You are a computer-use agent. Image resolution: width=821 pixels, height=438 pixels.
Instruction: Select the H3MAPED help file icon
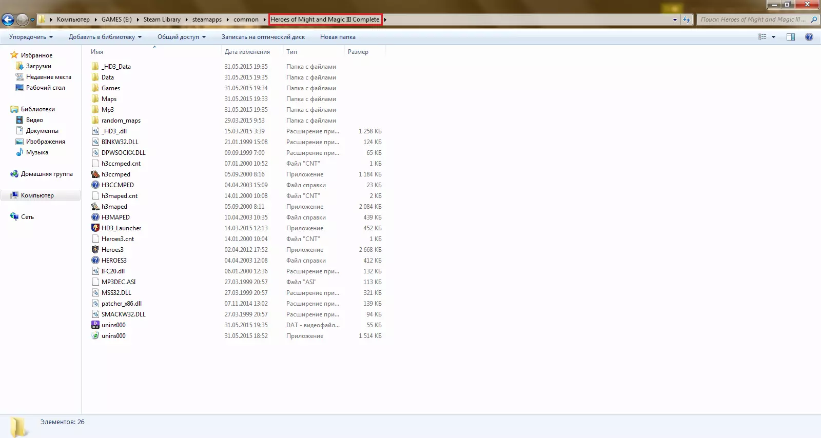(95, 217)
